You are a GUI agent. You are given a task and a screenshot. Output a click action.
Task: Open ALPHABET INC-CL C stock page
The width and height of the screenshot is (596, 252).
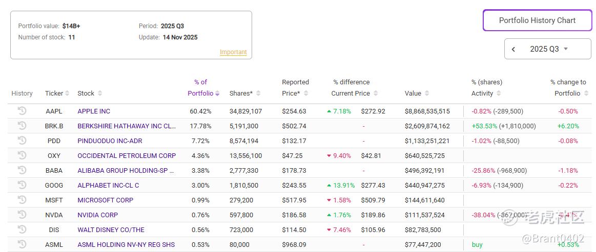pos(108,185)
